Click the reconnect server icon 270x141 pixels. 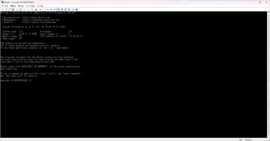pos(6,10)
